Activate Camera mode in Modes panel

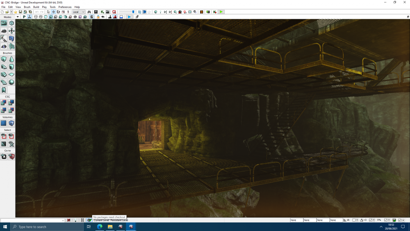[4, 23]
